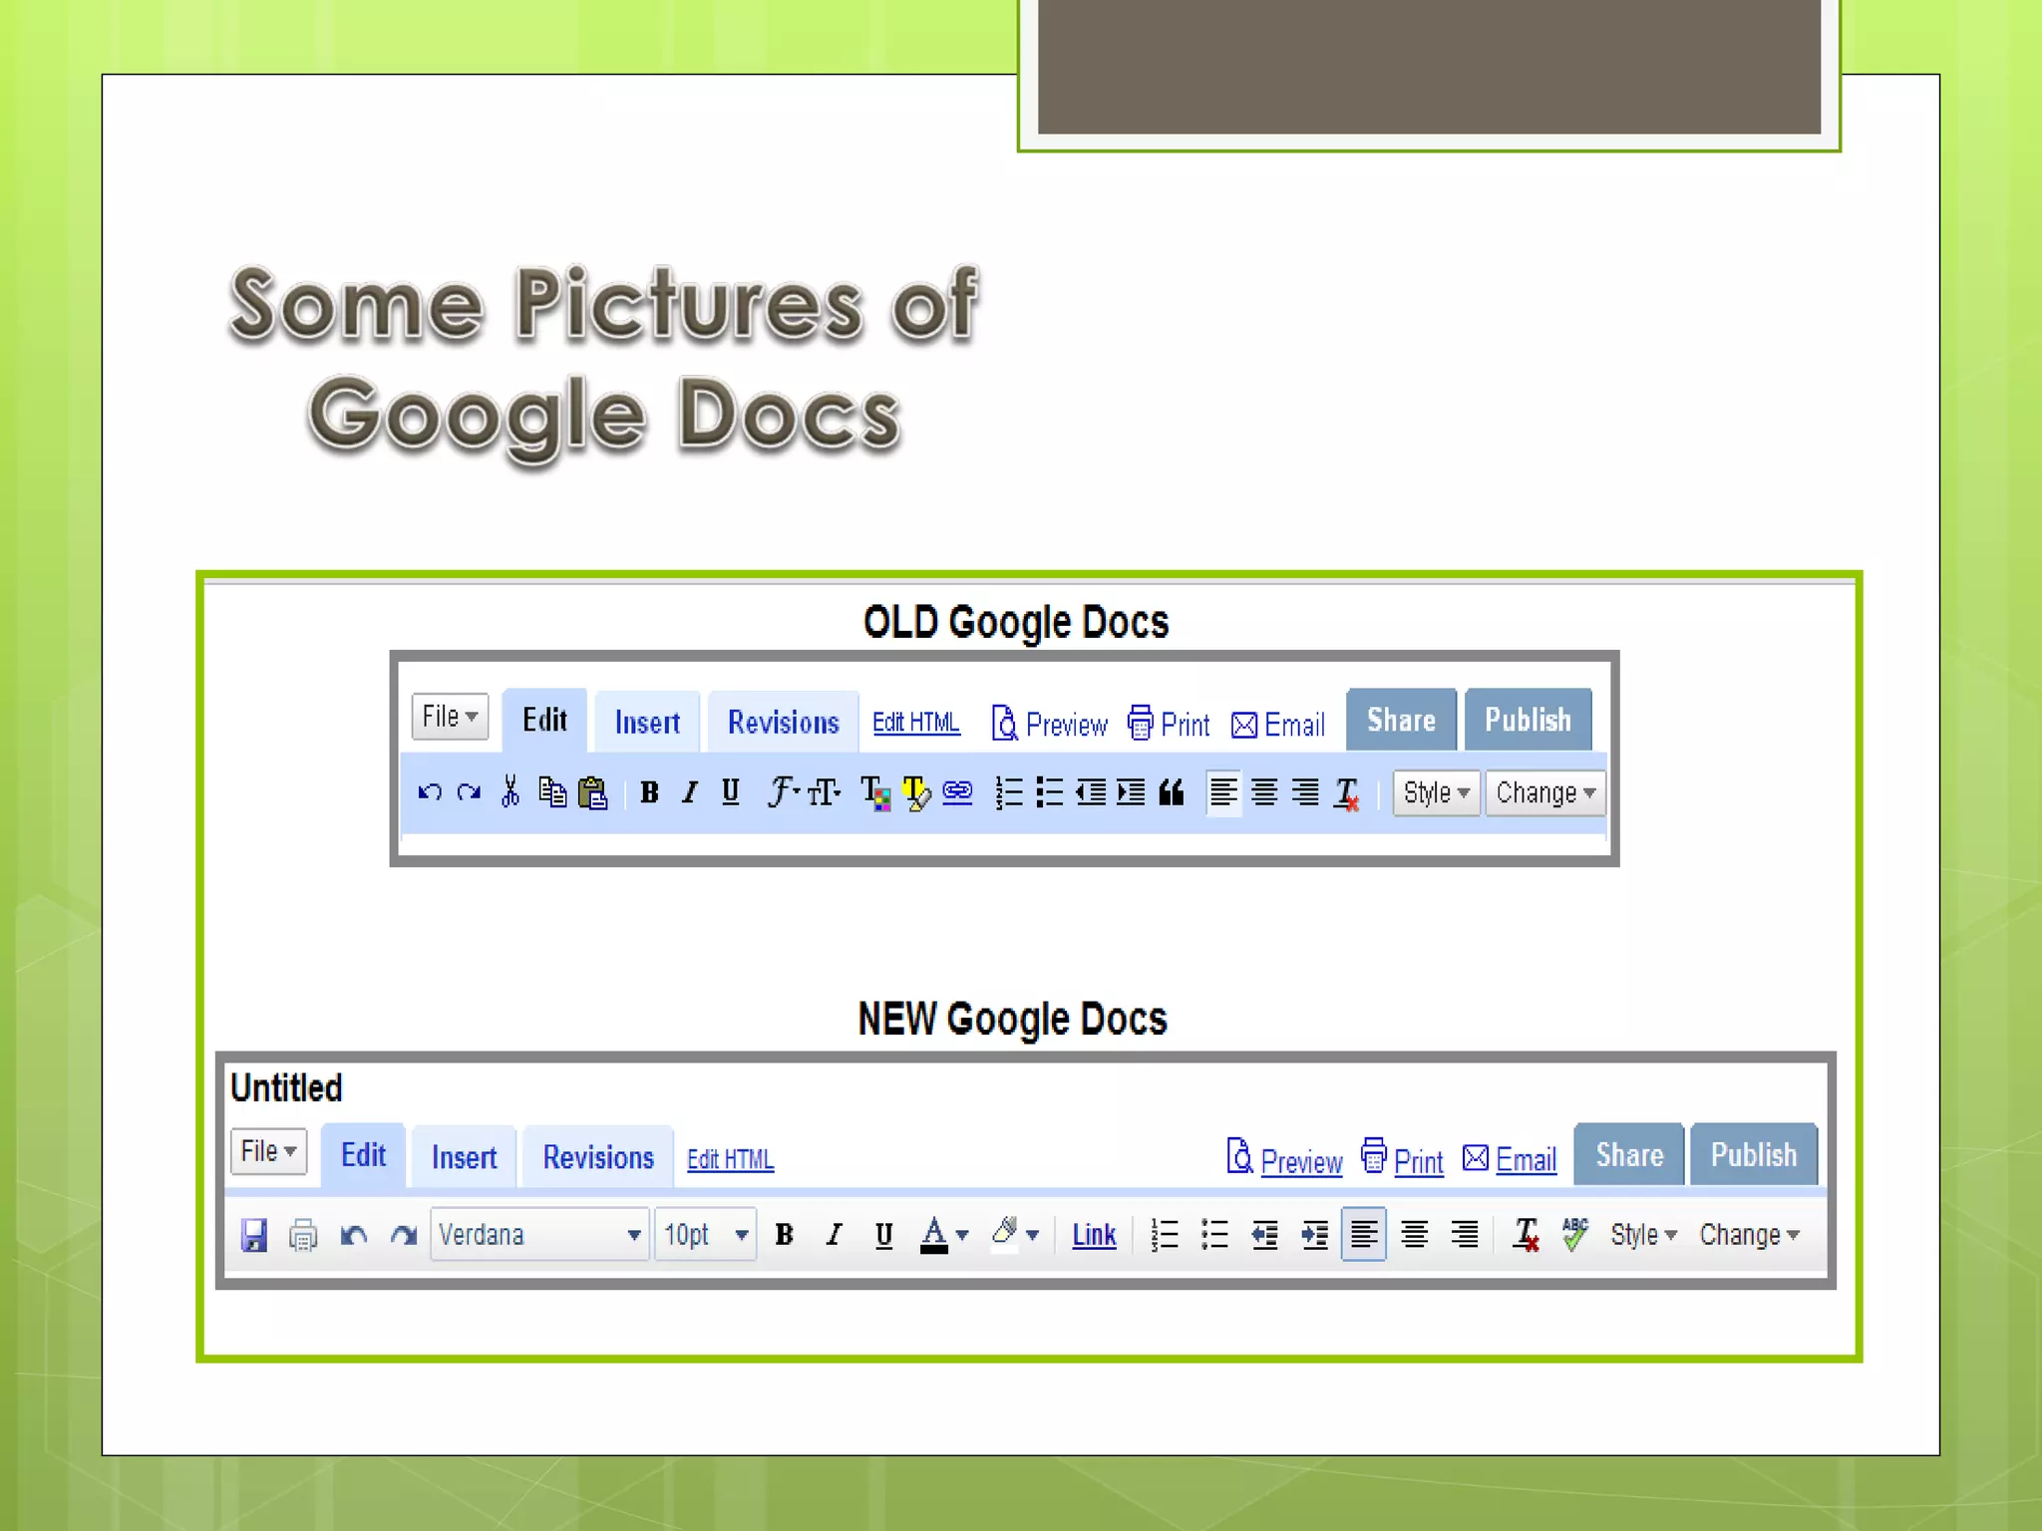The height and width of the screenshot is (1531, 2042).
Task: Toggle Bold in the new toolbar
Action: [x=785, y=1235]
